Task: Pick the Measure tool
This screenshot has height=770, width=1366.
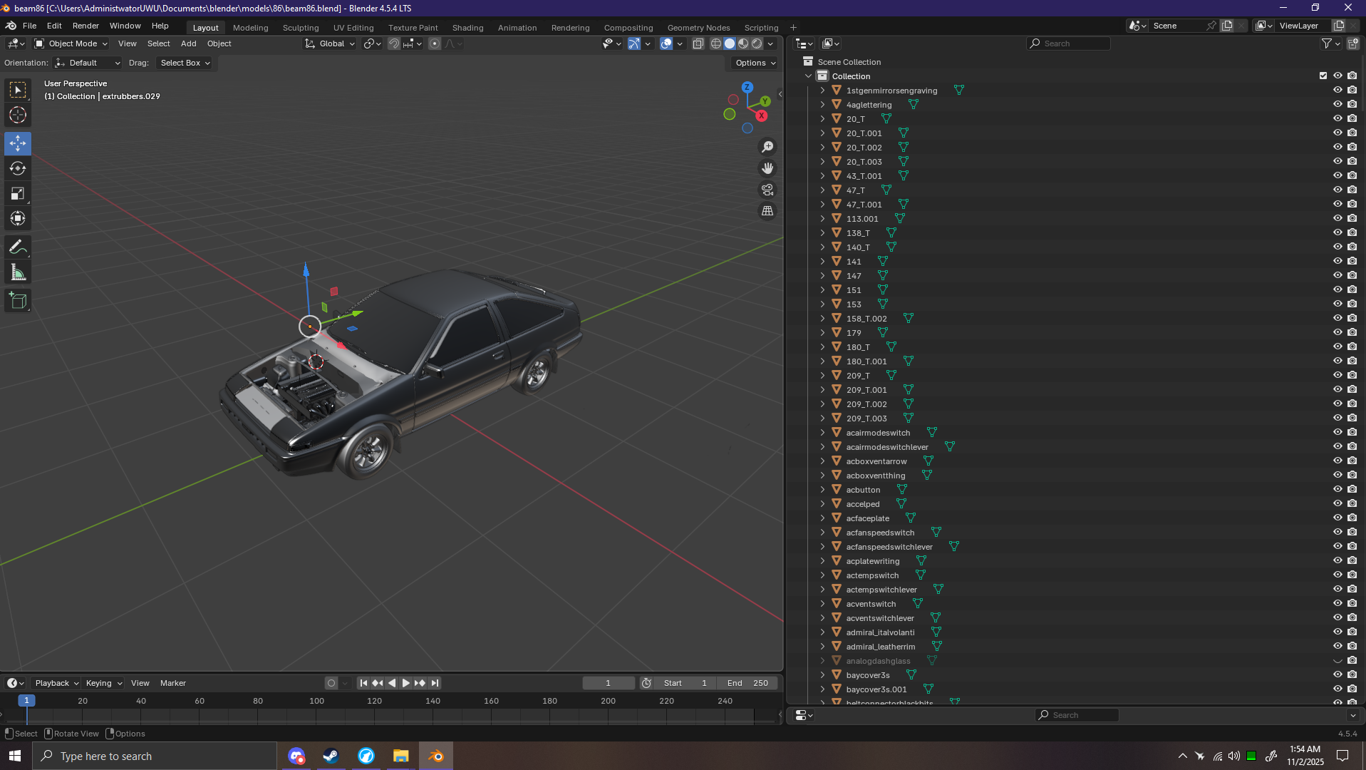Action: click(18, 273)
